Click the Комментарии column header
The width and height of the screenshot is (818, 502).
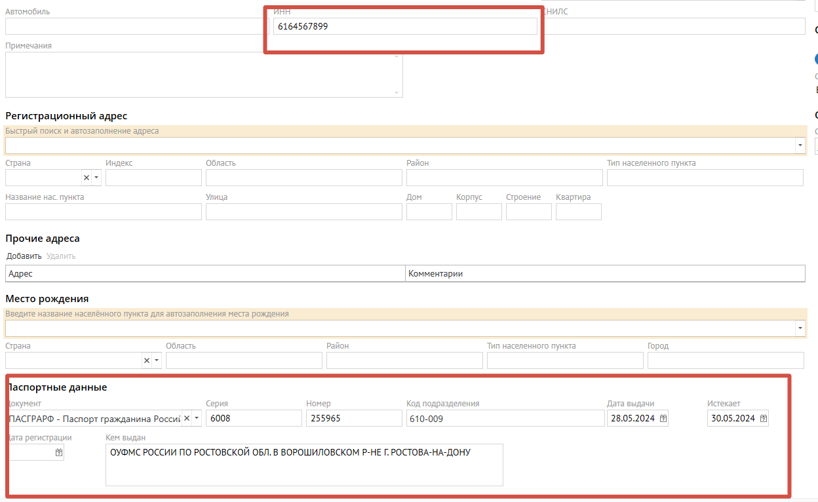coord(606,273)
